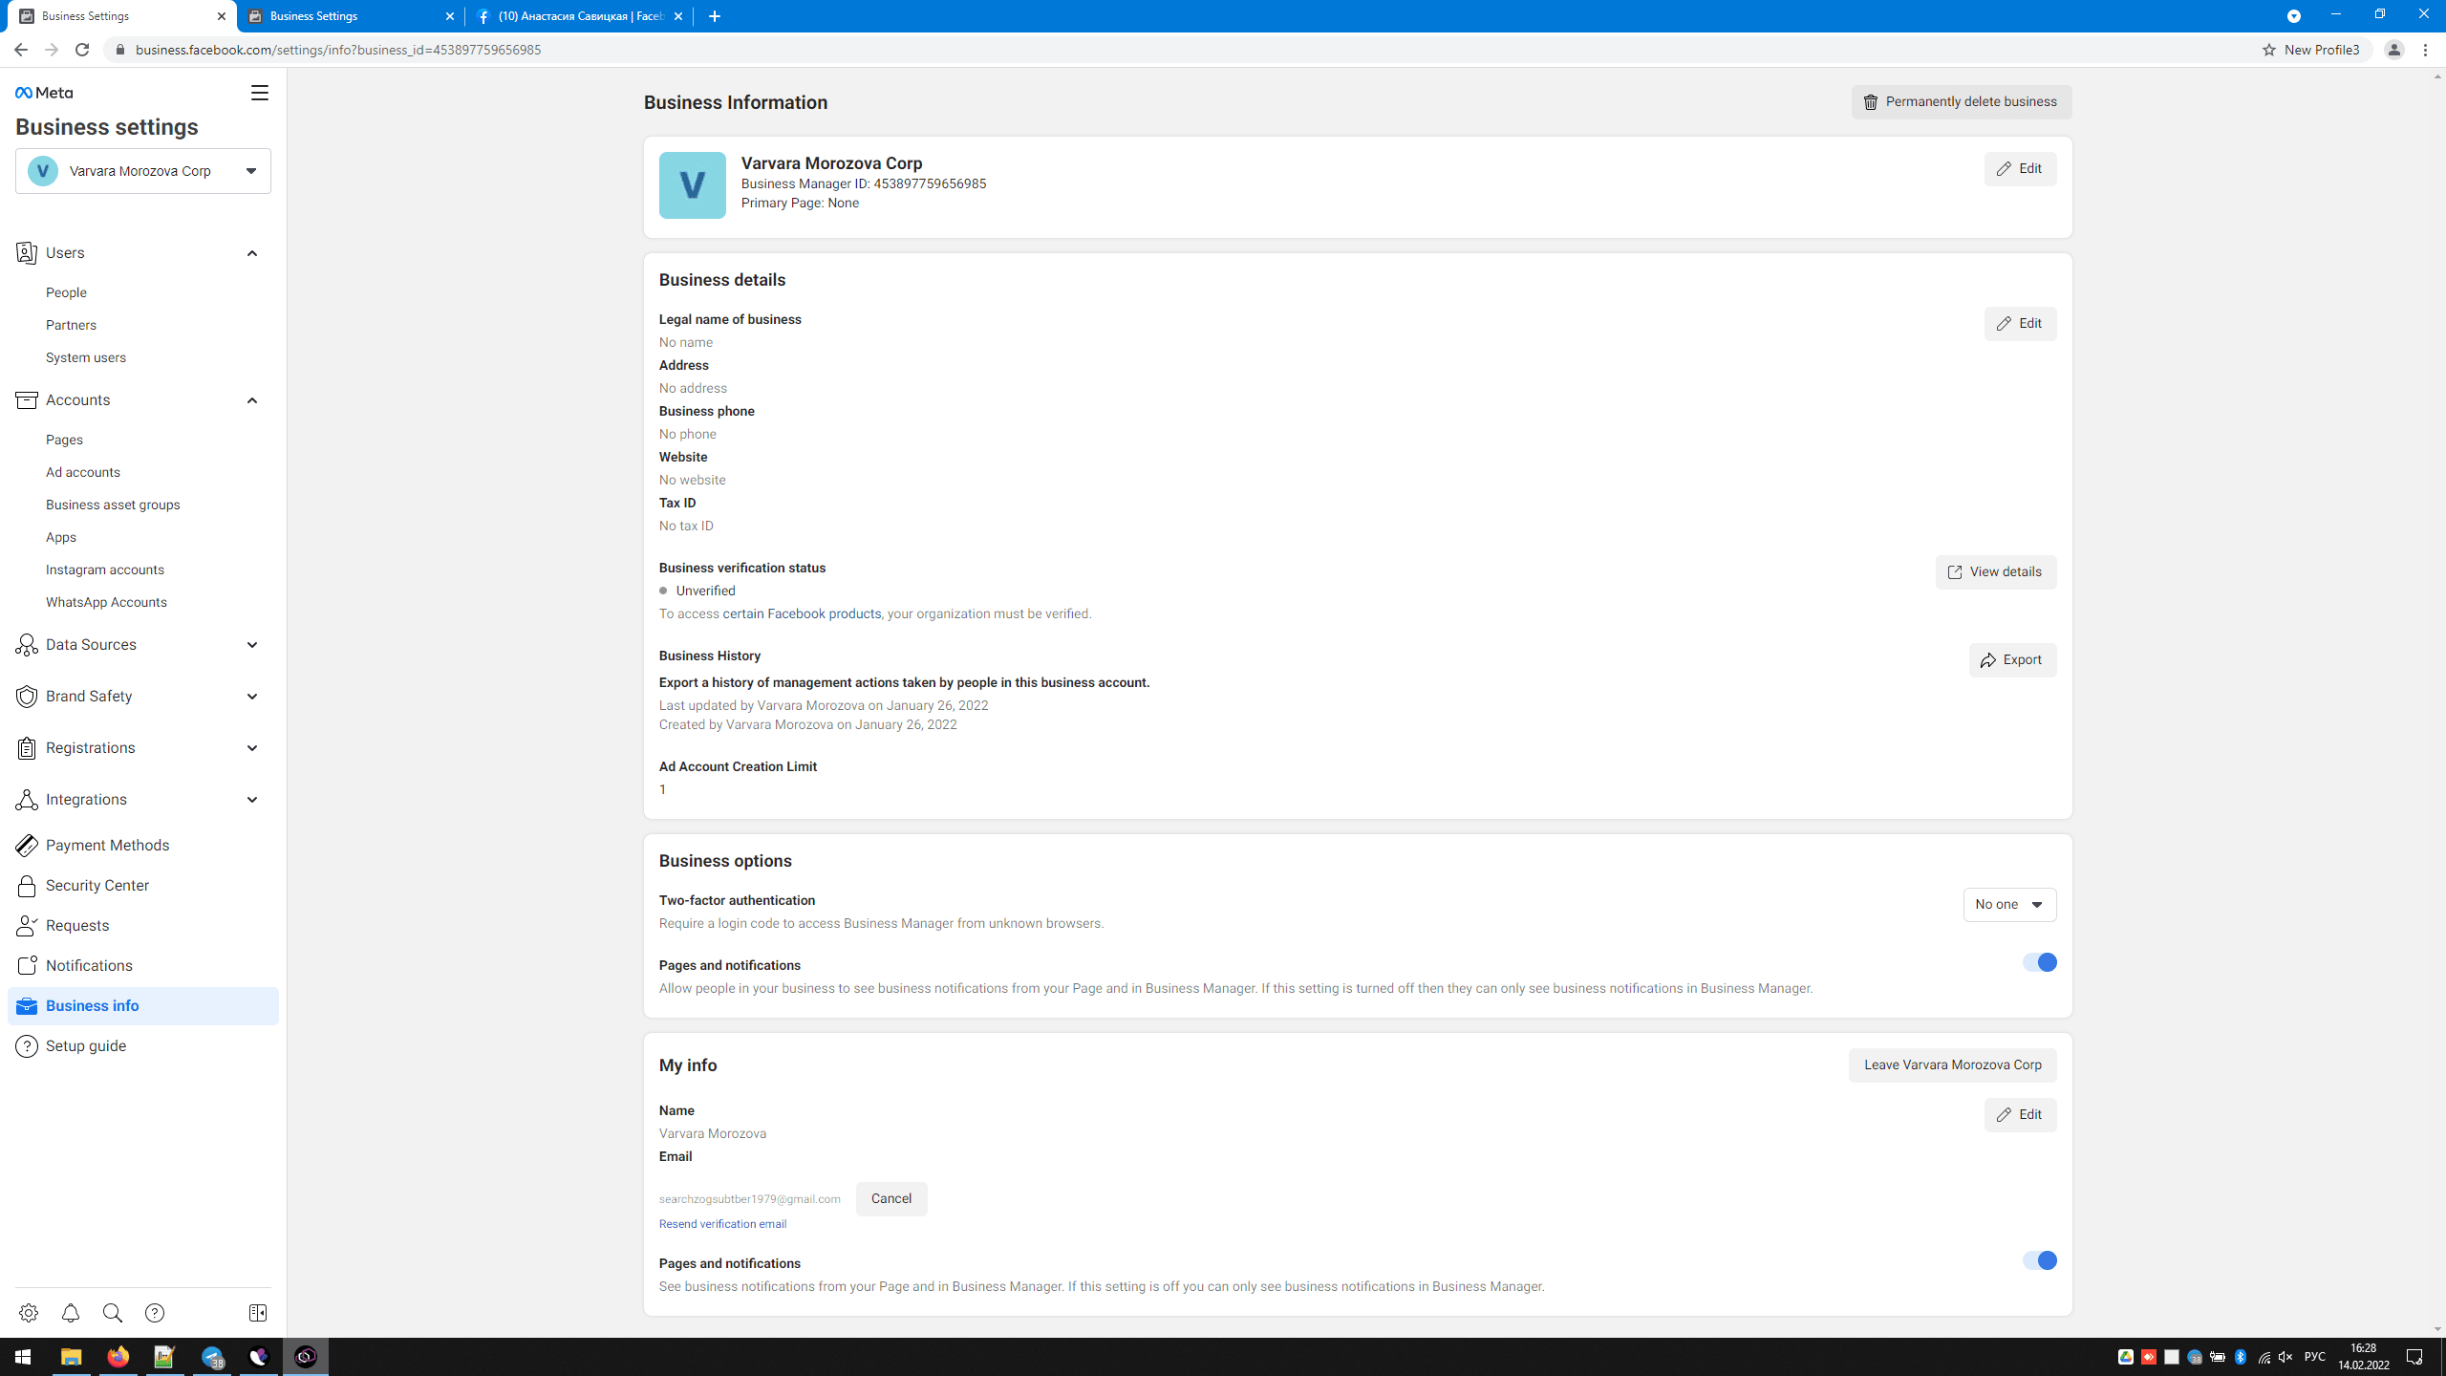
Task: Open the Chrome three-dot menu
Action: pos(2426,50)
